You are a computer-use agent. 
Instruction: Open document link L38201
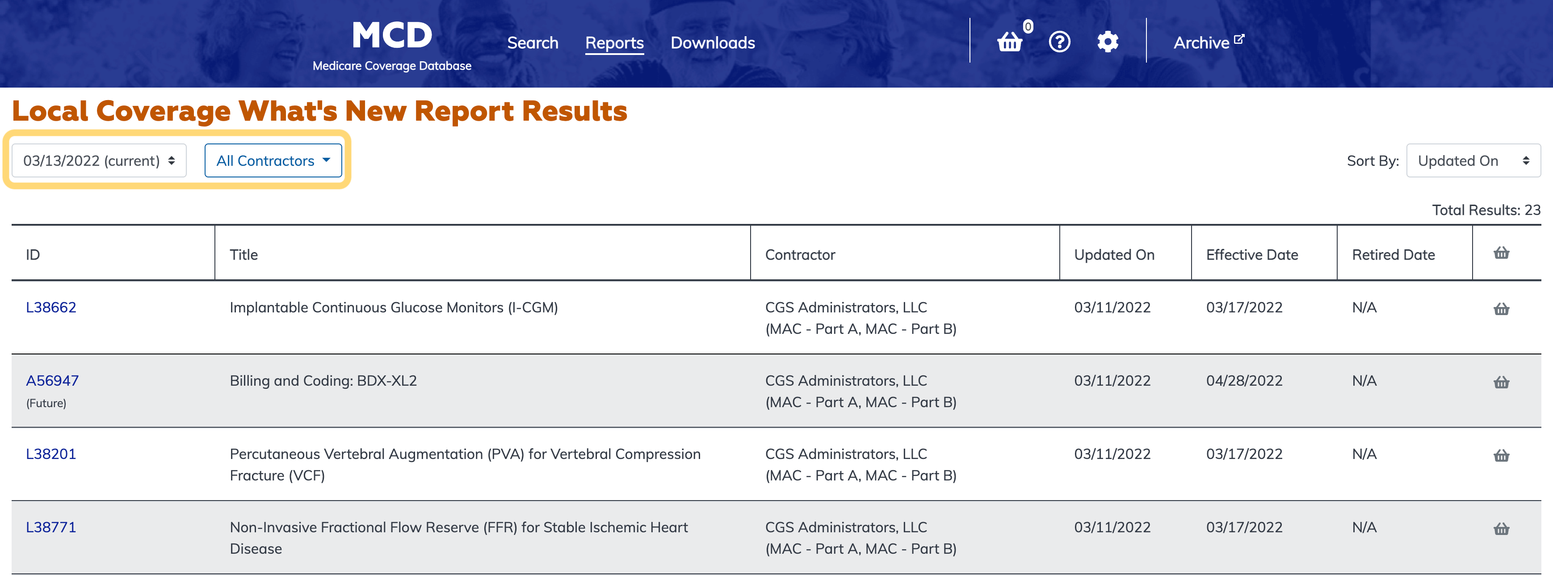point(51,454)
